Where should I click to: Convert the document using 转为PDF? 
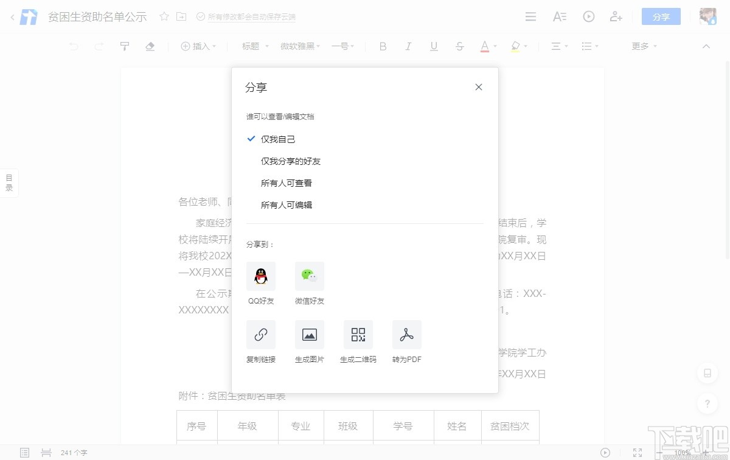[x=406, y=334]
